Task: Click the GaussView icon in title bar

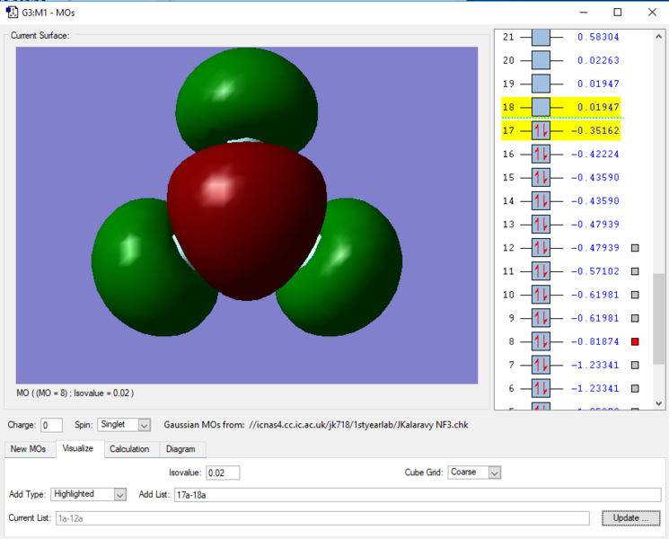Action: coord(12,12)
